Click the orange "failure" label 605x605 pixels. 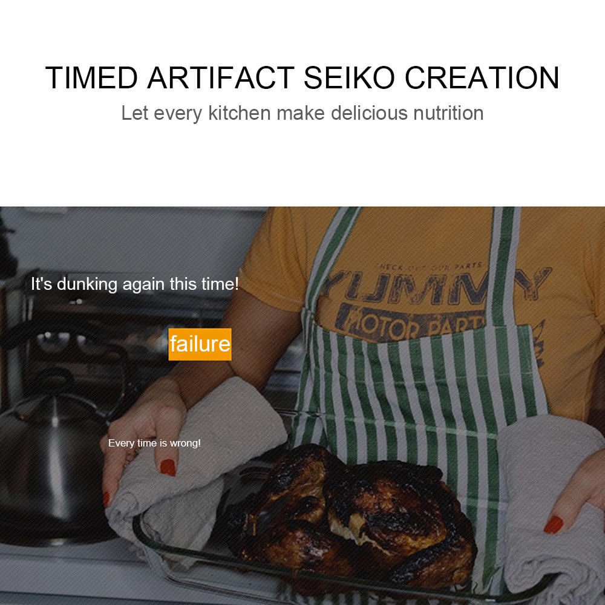200,344
